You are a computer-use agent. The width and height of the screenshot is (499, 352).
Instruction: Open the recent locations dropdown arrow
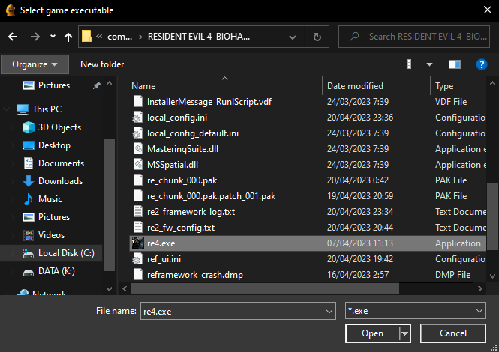click(52, 36)
